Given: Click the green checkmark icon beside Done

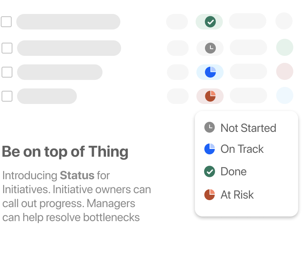Looking at the screenshot, I should tap(210, 171).
